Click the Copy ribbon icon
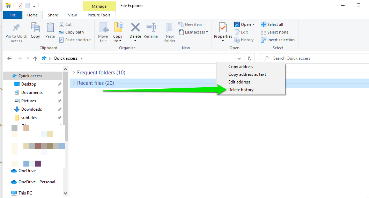The height and width of the screenshot is (198, 369). 35,28
